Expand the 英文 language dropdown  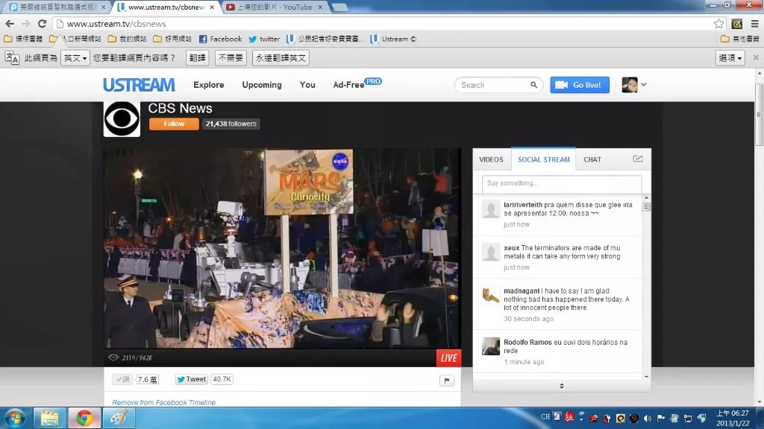[x=75, y=58]
